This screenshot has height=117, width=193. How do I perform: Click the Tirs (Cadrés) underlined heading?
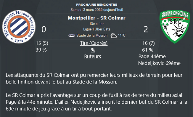click(x=94, y=43)
